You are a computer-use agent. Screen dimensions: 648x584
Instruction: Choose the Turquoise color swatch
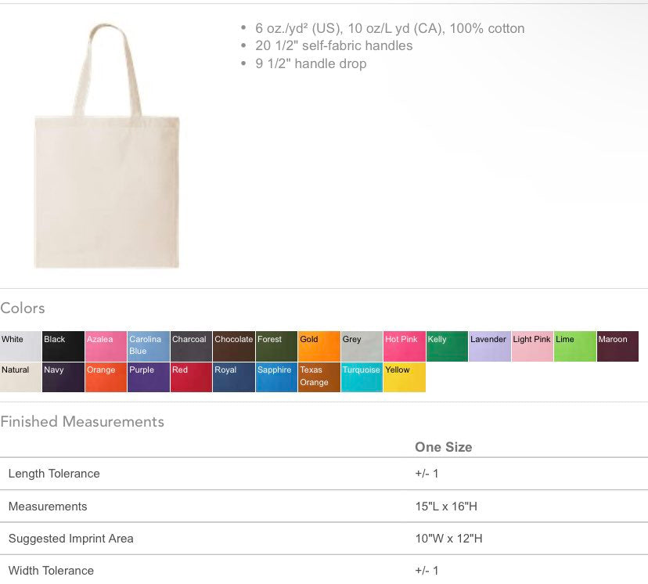click(362, 377)
